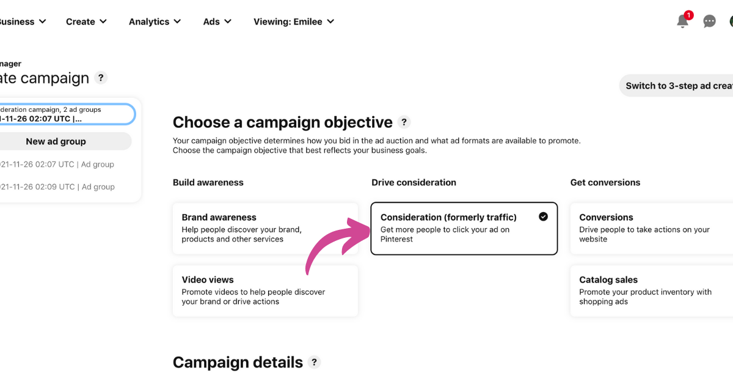Viewport: 733px width, 384px height.
Task: Select the Conversions objective
Action: coord(652,228)
